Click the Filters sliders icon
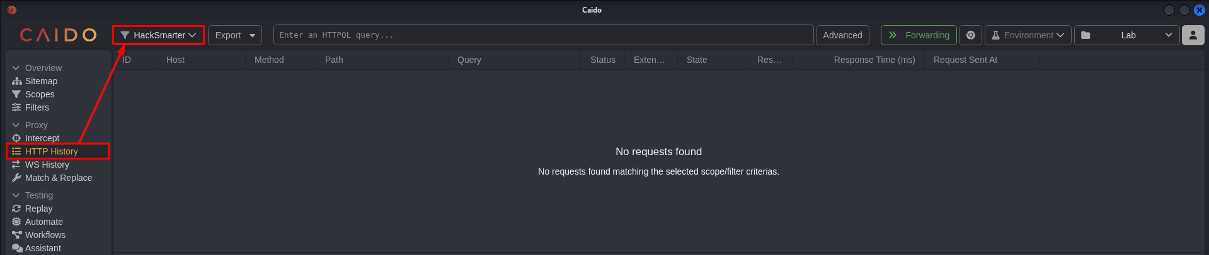This screenshot has width=1209, height=255. point(16,107)
